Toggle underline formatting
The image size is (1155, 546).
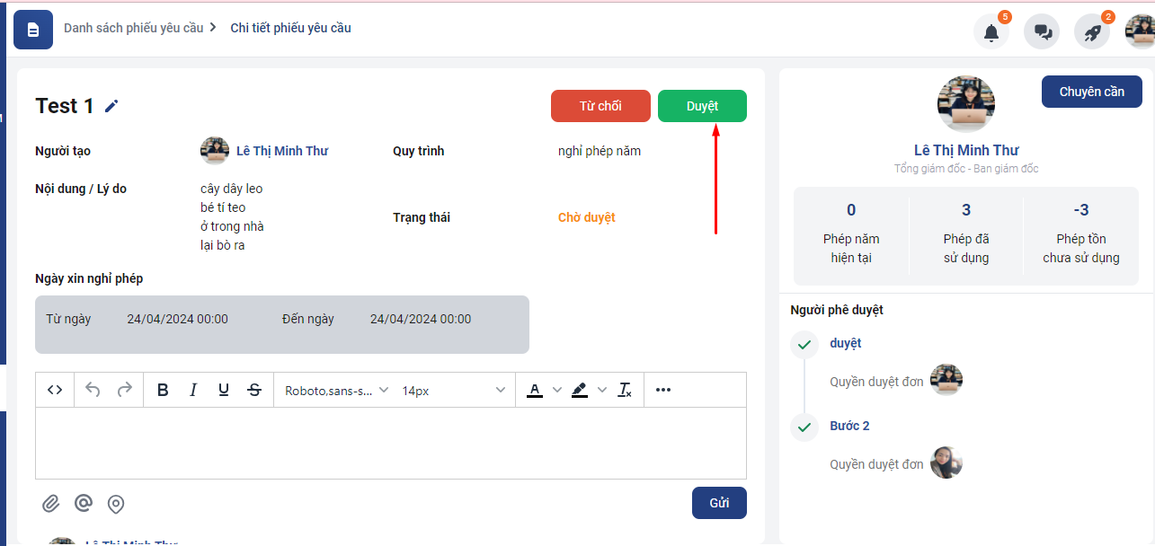click(224, 390)
